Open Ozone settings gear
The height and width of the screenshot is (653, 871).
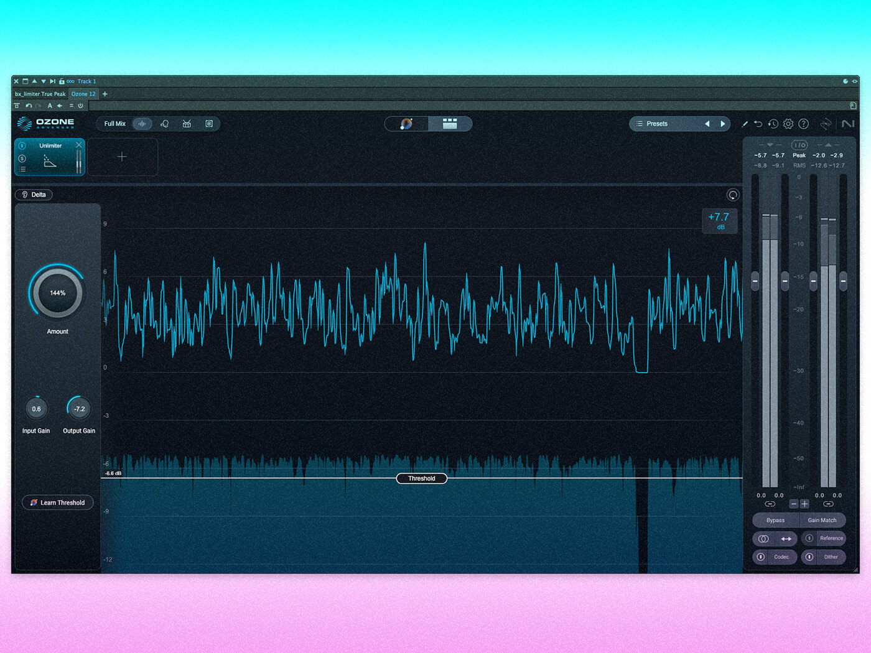click(788, 124)
